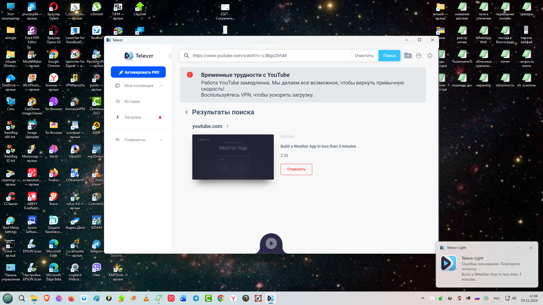Open the VLC icon in taskbar
Image resolution: width=543 pixels, height=305 pixels.
point(146,298)
